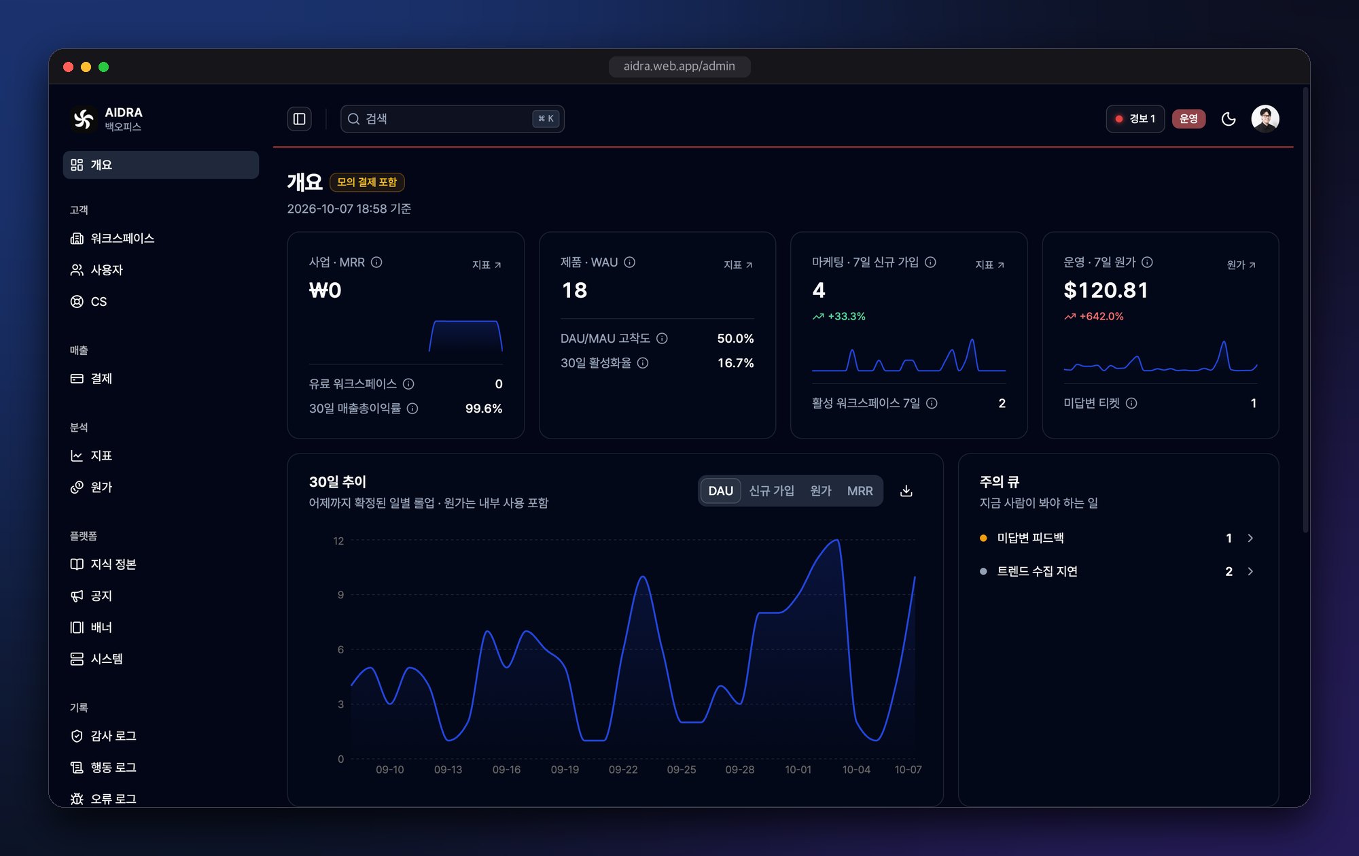Screen dimensions: 1359x856
Task: Expand 트렌드 수집 지연 chevron in queue
Action: (1250, 572)
